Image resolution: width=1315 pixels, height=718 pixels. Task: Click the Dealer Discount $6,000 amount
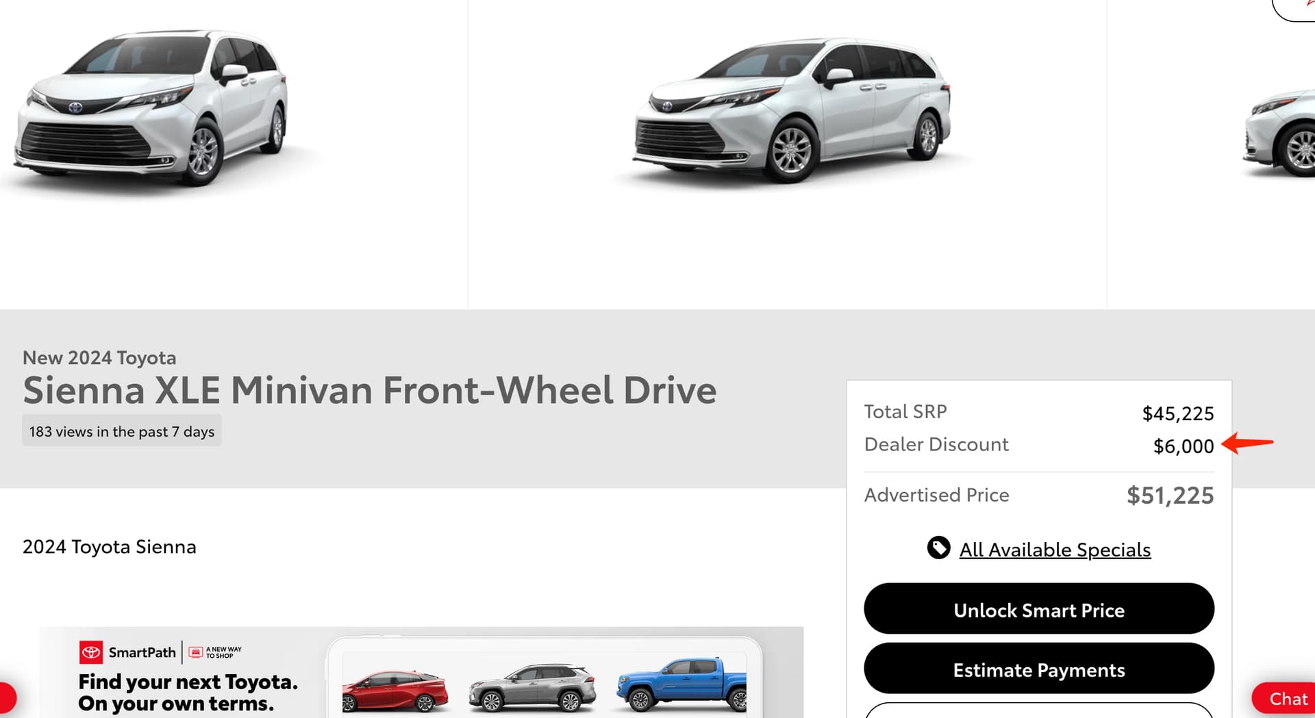click(1183, 446)
